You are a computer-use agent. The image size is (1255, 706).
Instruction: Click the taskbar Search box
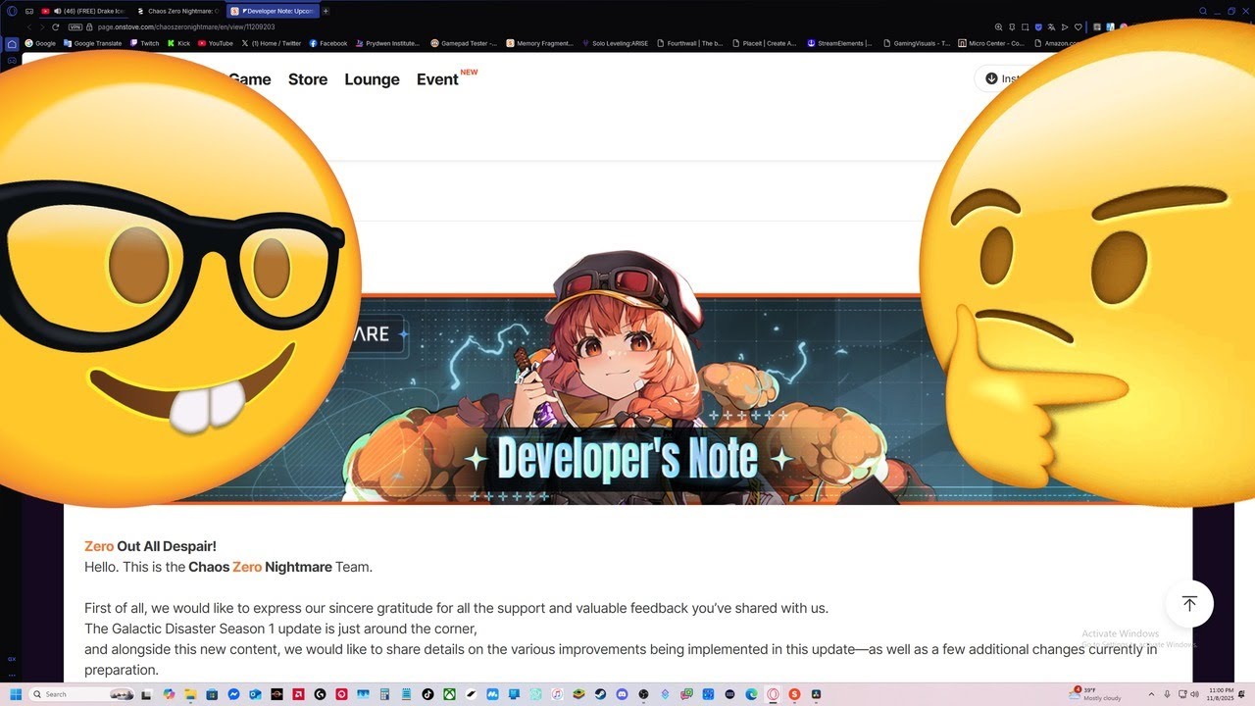pyautogui.click(x=80, y=694)
